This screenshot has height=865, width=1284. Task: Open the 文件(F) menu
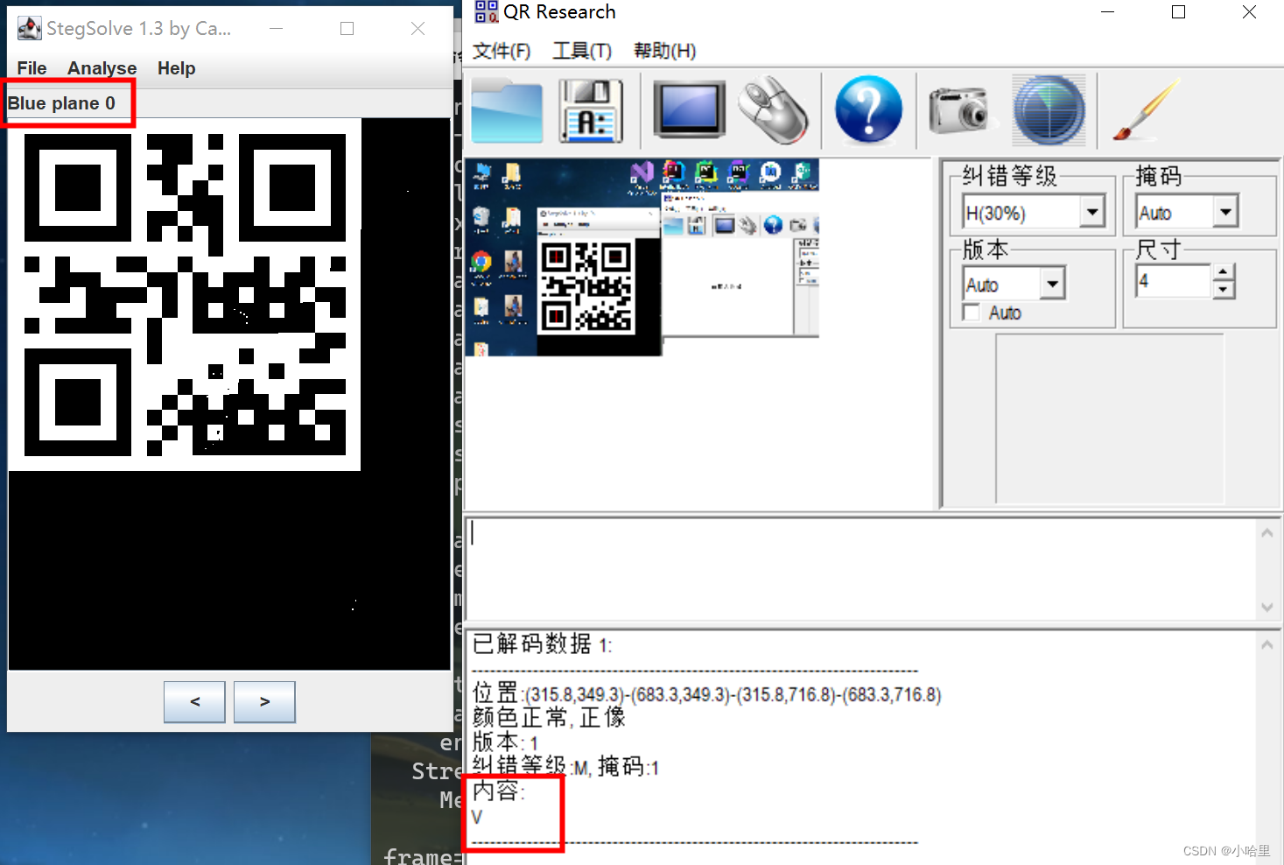point(502,51)
